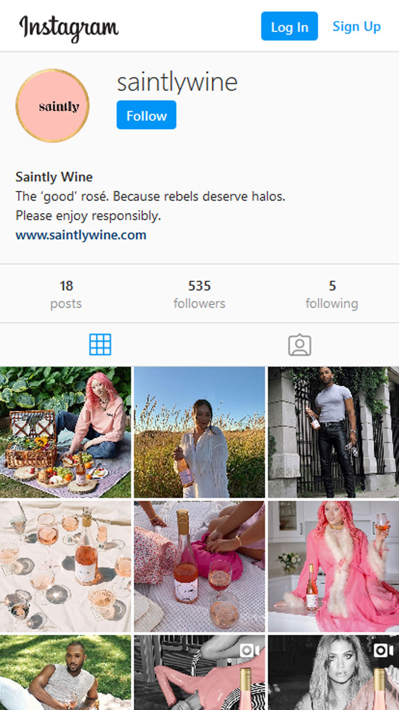Open the woman in pink fur robe post
This screenshot has width=399, height=710.
334,566
